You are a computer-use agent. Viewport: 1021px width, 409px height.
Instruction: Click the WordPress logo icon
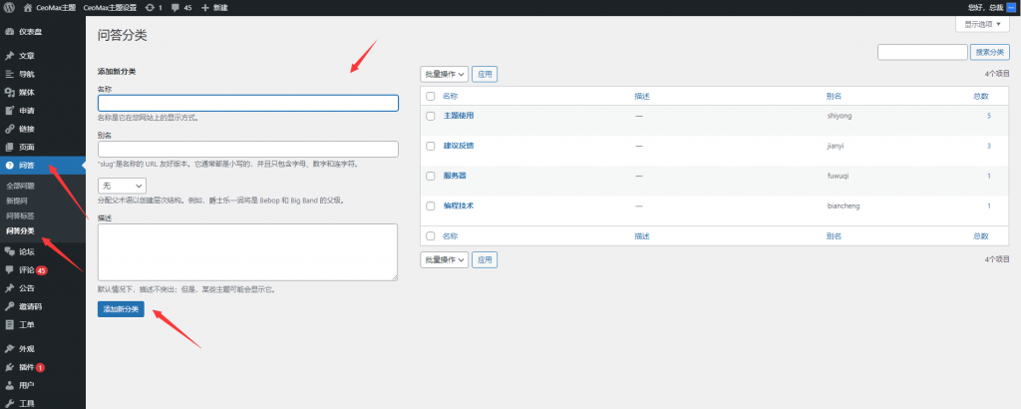[x=9, y=7]
